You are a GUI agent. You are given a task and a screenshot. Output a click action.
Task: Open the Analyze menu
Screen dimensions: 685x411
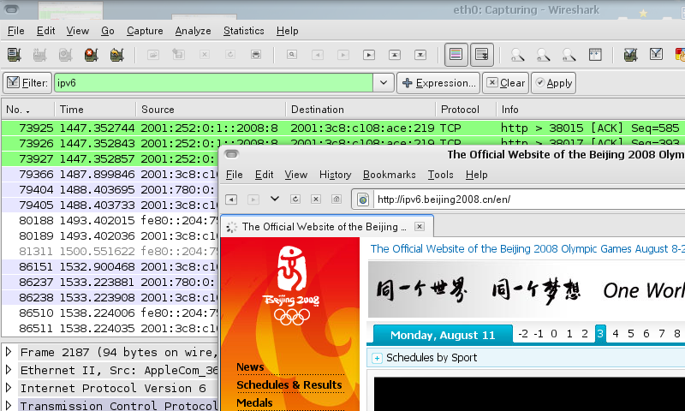pyautogui.click(x=194, y=31)
